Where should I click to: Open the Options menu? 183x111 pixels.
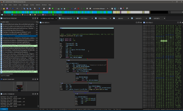pyautogui.click(x=38, y=5)
